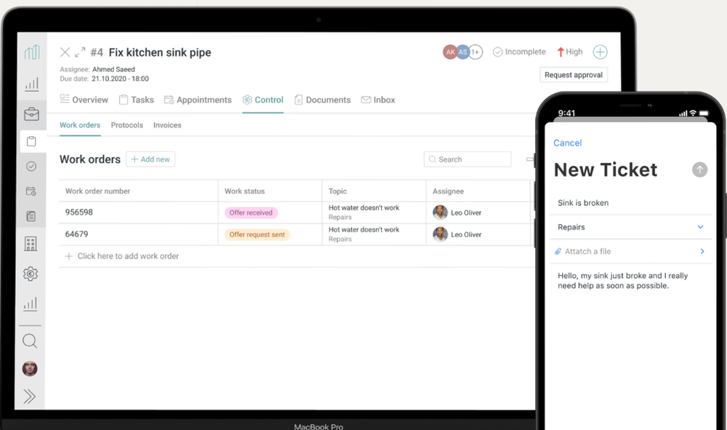Show additional participants via 1+ badge
Image resolution: width=727 pixels, height=430 pixels.
click(475, 52)
